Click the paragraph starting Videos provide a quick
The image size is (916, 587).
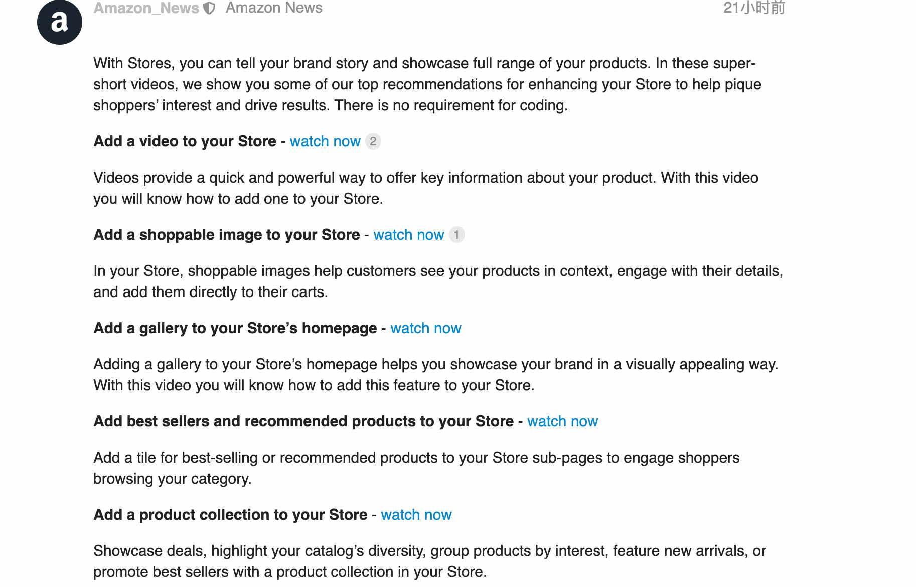point(426,188)
